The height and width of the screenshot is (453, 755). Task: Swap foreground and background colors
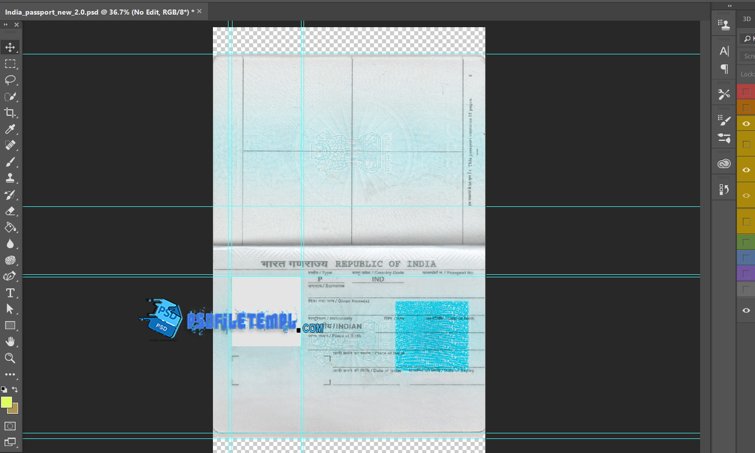pyautogui.click(x=15, y=389)
